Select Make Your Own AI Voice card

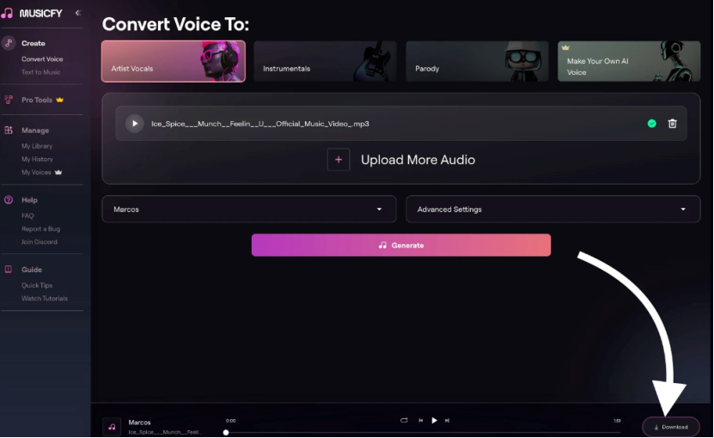coord(629,62)
